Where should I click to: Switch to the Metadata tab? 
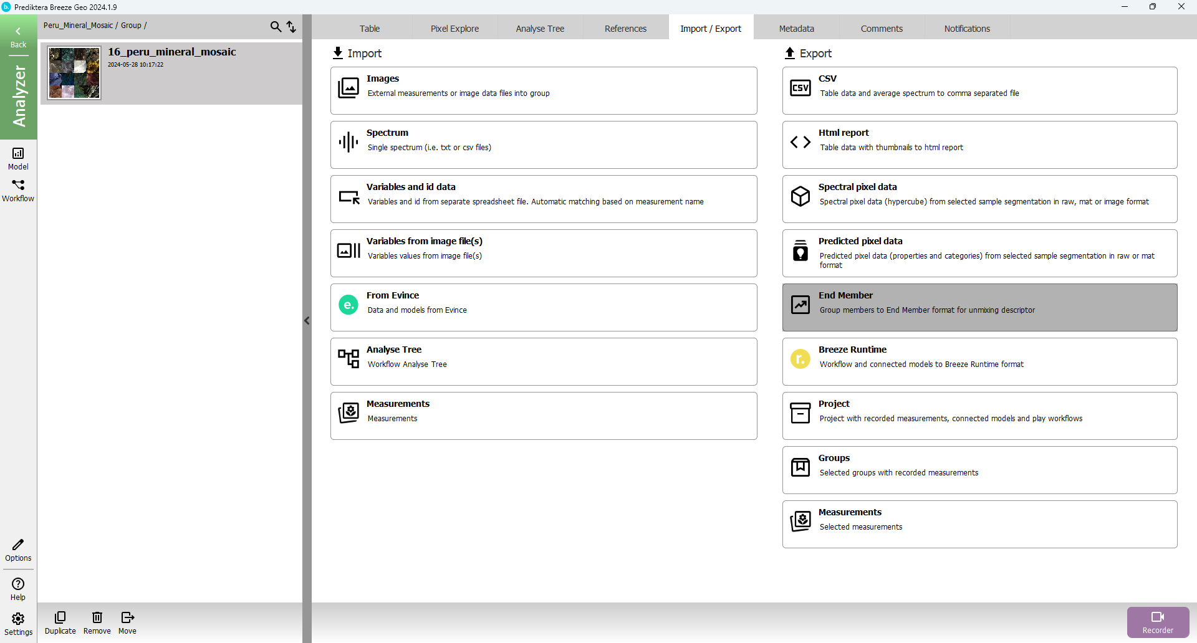796,29
